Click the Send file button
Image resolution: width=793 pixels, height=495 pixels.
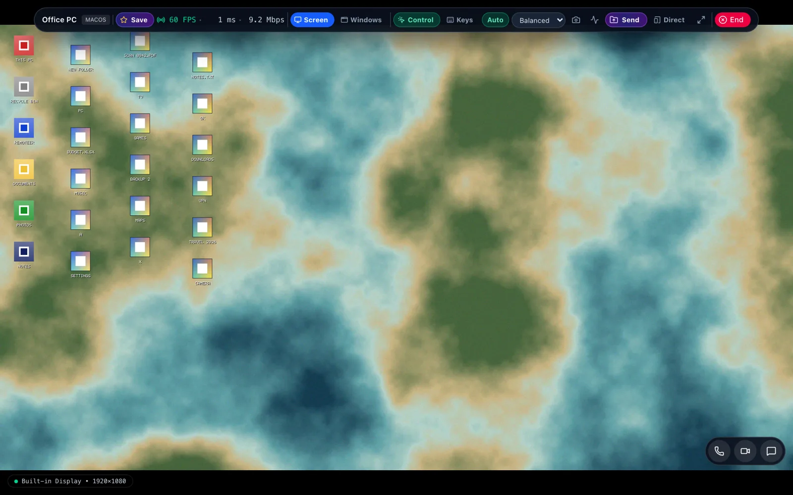pos(625,20)
